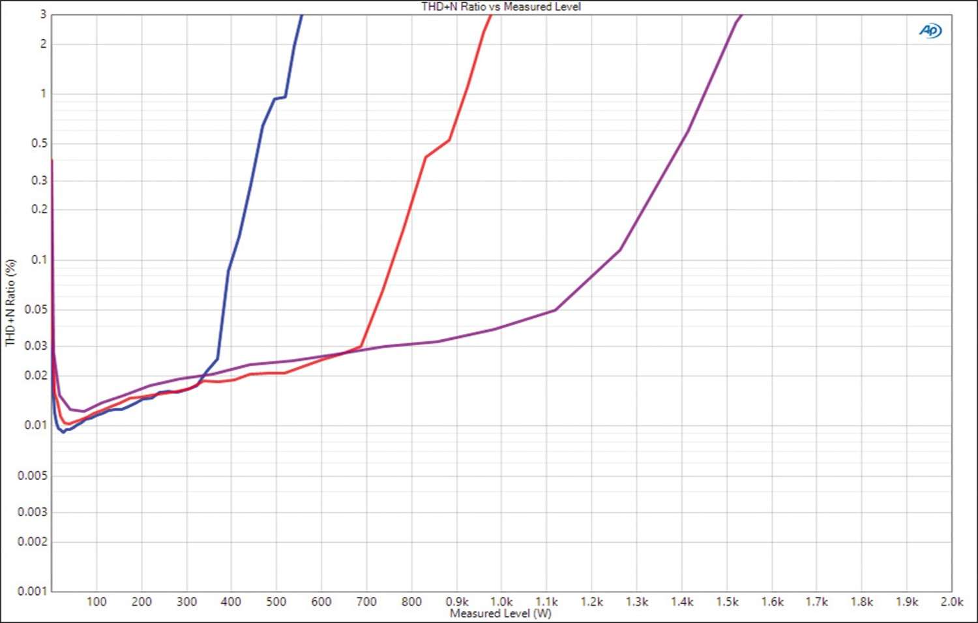
Task: Click y-axis tick label 0.002
Action: 33,541
